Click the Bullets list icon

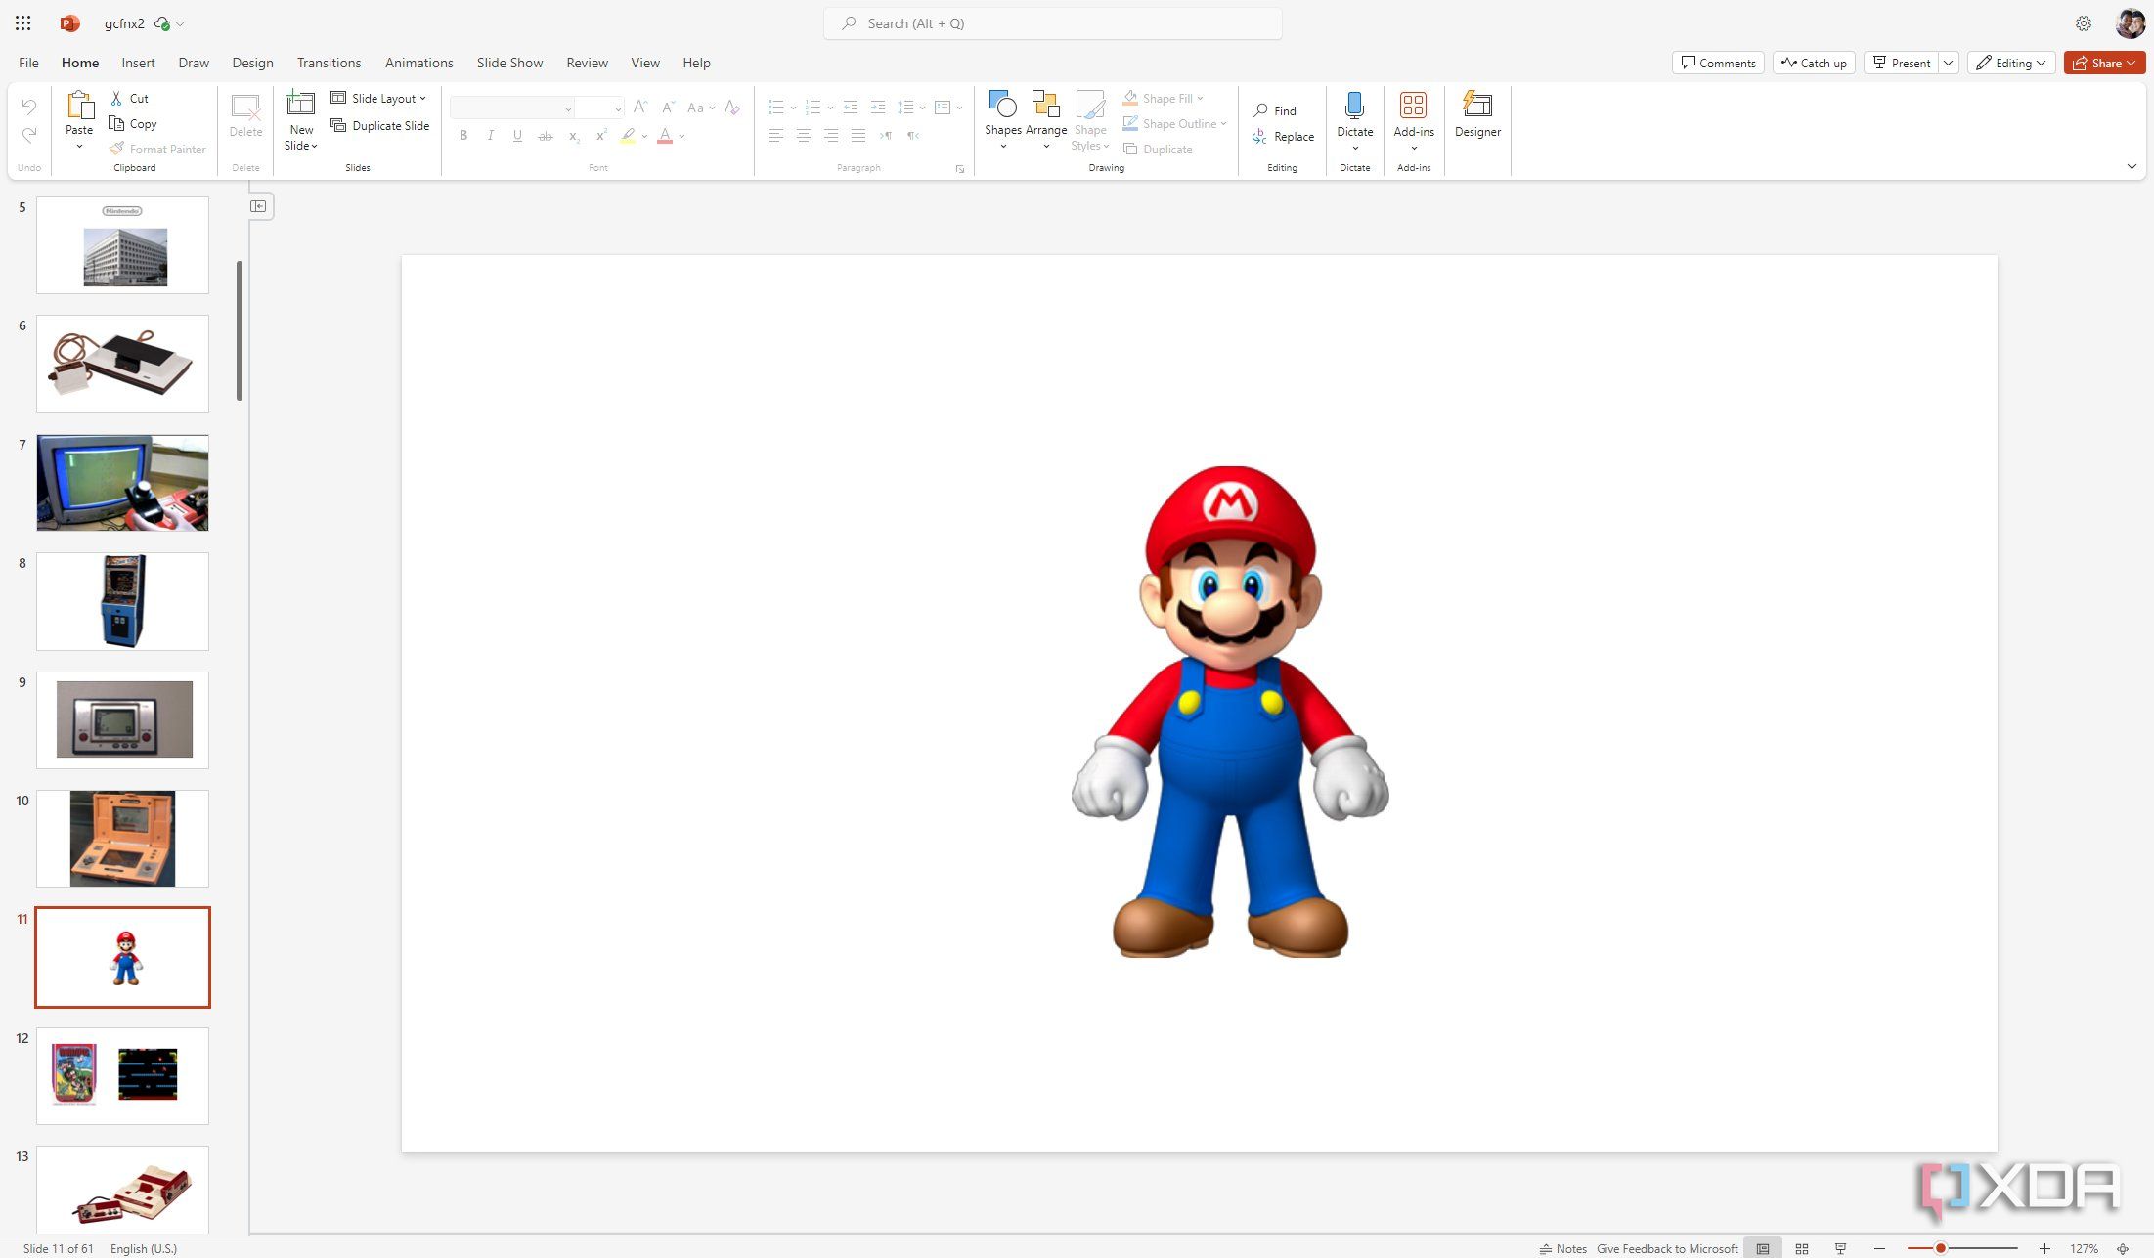(x=775, y=107)
